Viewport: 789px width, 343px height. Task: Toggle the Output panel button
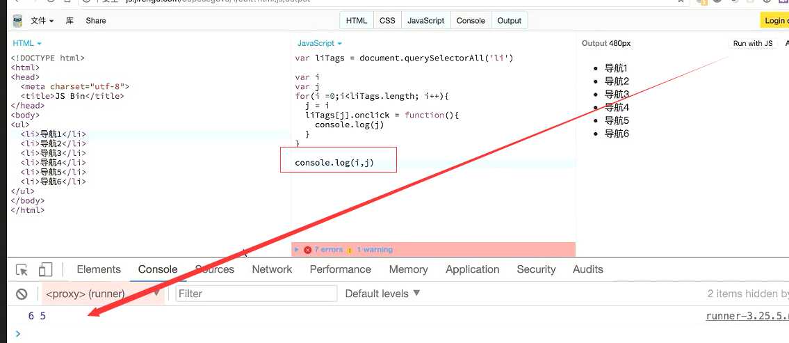510,21
